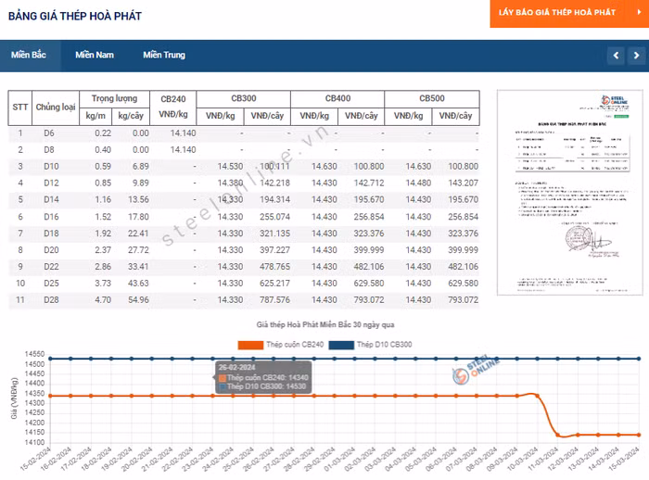
Task: Select the D18 row label
Action: pos(51,234)
